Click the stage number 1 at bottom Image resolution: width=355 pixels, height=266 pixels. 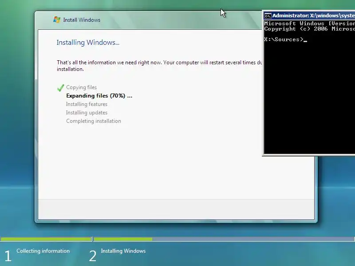[8, 256]
